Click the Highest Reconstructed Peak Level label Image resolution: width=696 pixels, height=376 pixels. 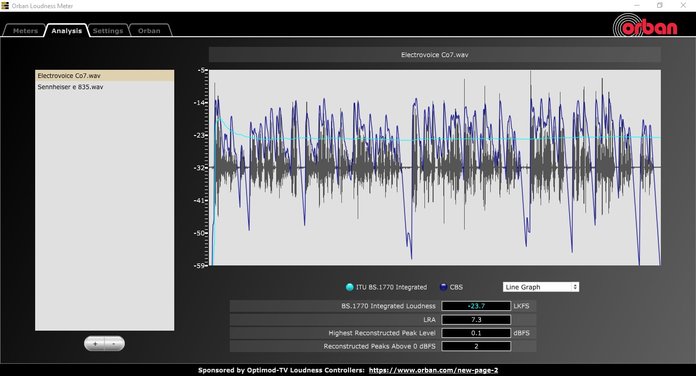pos(382,333)
